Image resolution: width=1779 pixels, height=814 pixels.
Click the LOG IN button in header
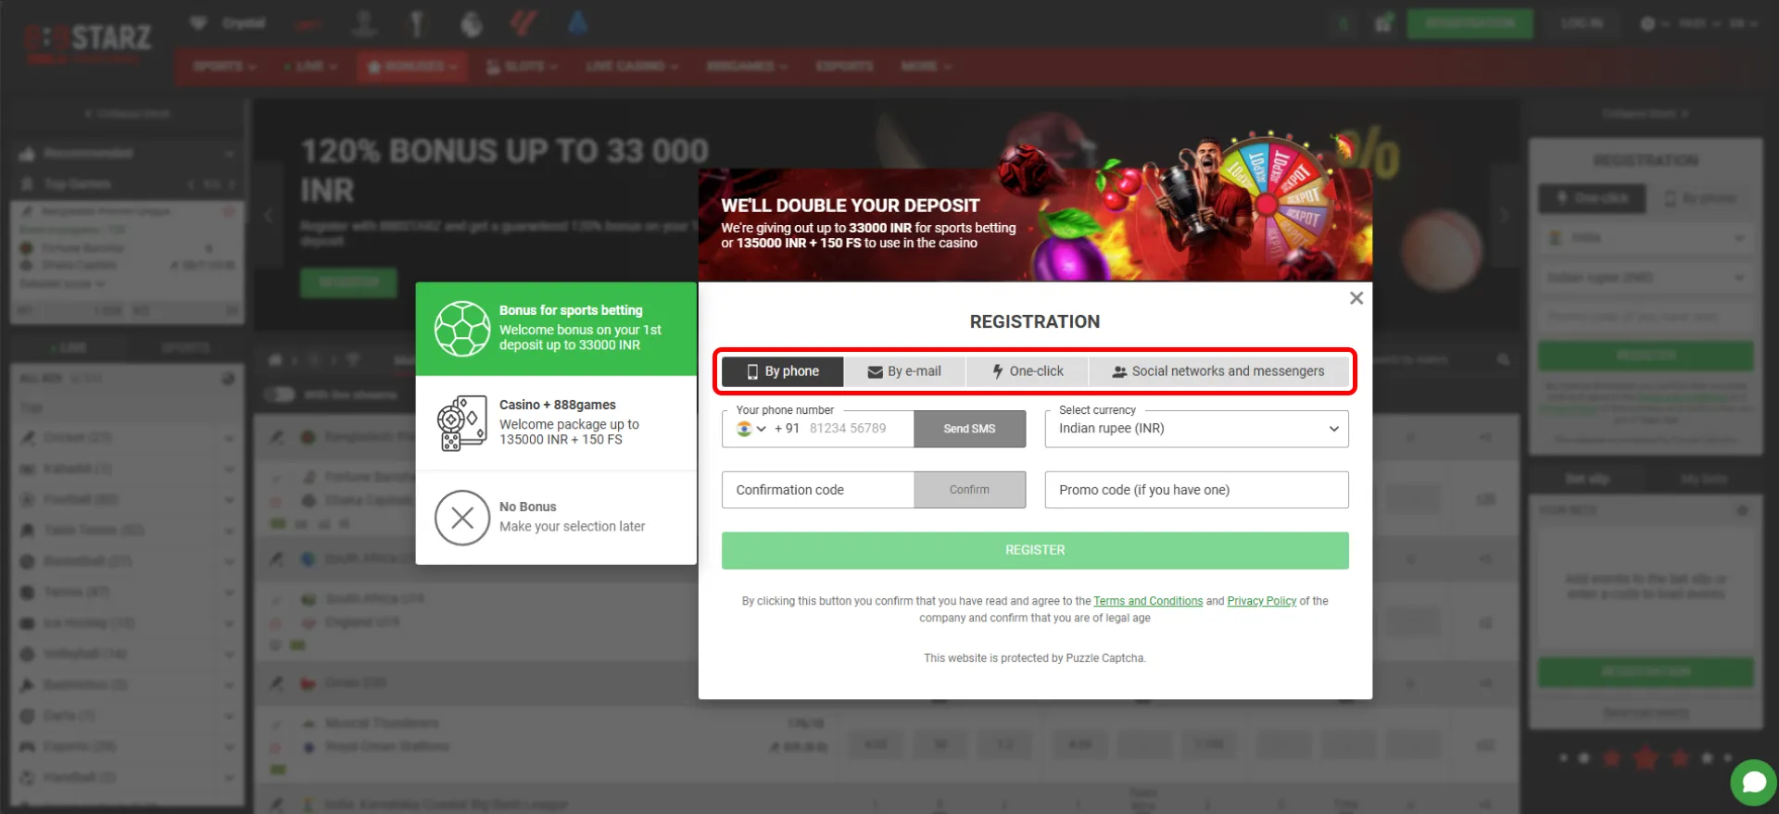click(x=1581, y=23)
